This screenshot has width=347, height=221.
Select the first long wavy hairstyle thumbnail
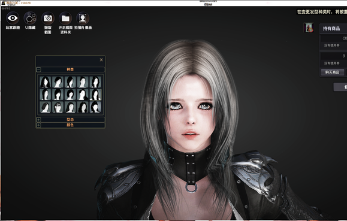pyautogui.click(x=45, y=82)
